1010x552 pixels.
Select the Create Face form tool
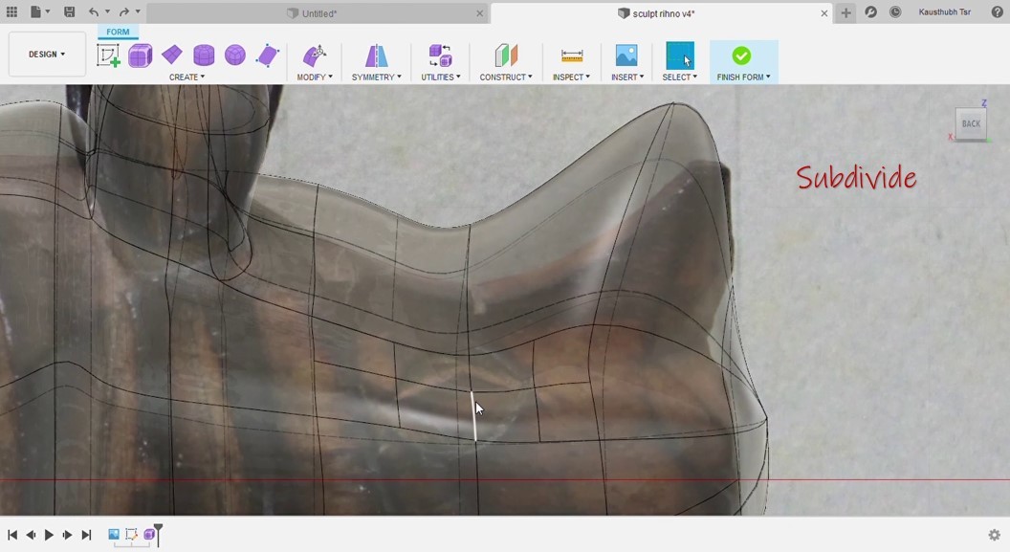pyautogui.click(x=267, y=55)
